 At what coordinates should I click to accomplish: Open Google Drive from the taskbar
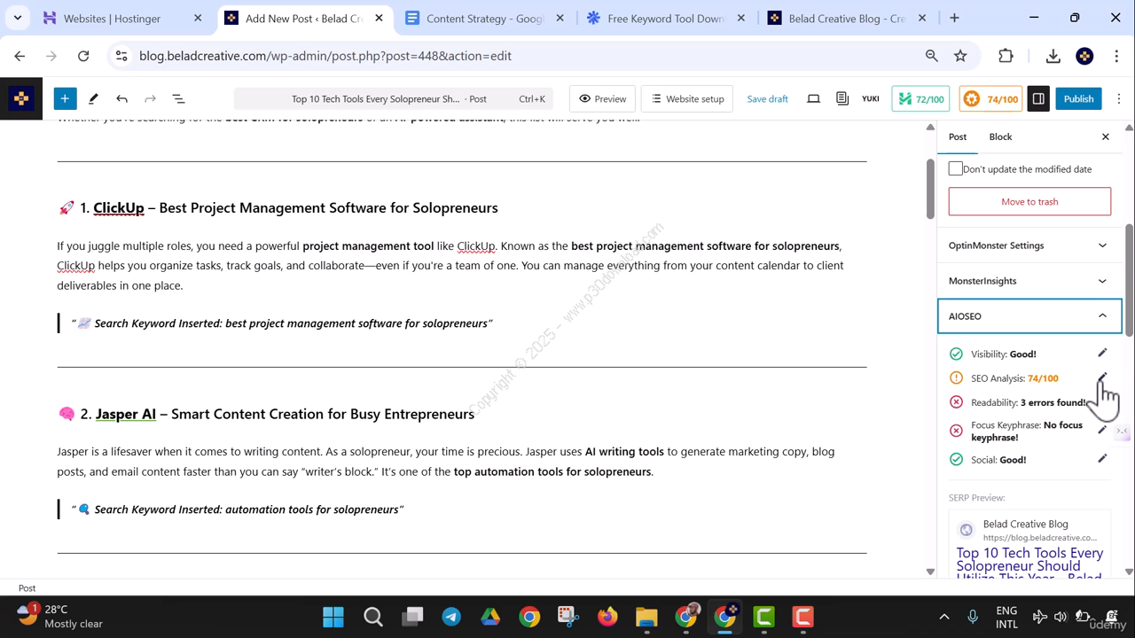click(490, 617)
